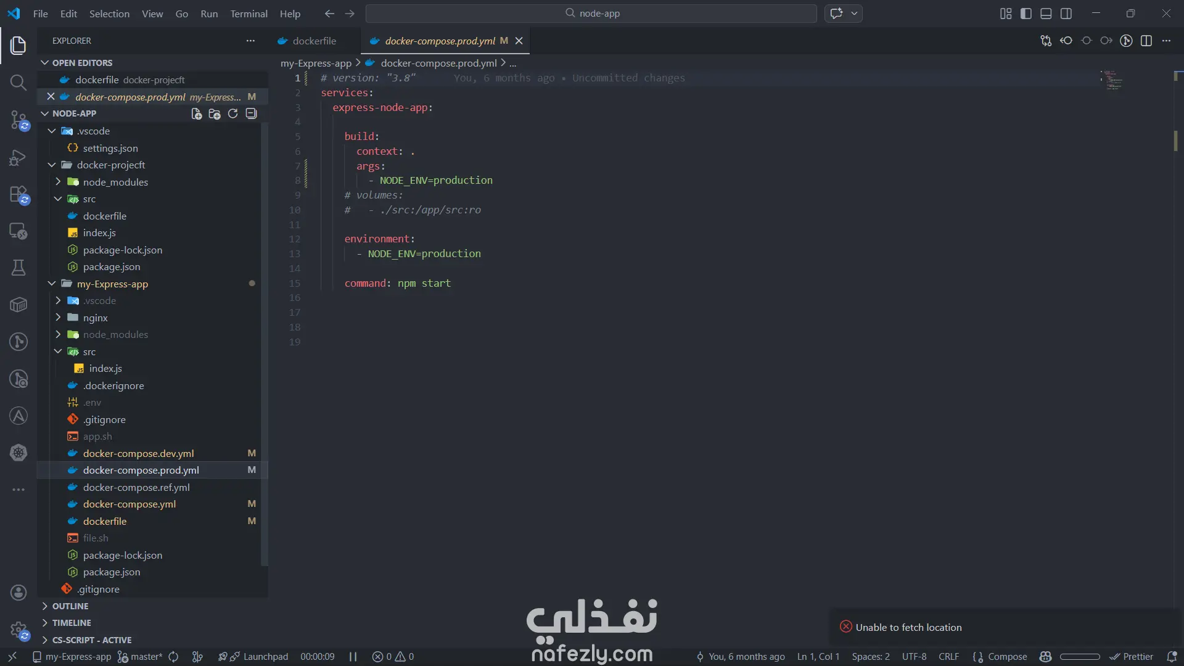Click the Prettier status bar button

point(1132,657)
